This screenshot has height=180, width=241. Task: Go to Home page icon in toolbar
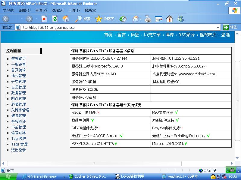click(65, 19)
